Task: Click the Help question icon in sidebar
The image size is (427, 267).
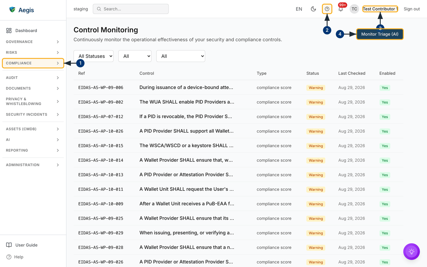Action: pos(9,257)
